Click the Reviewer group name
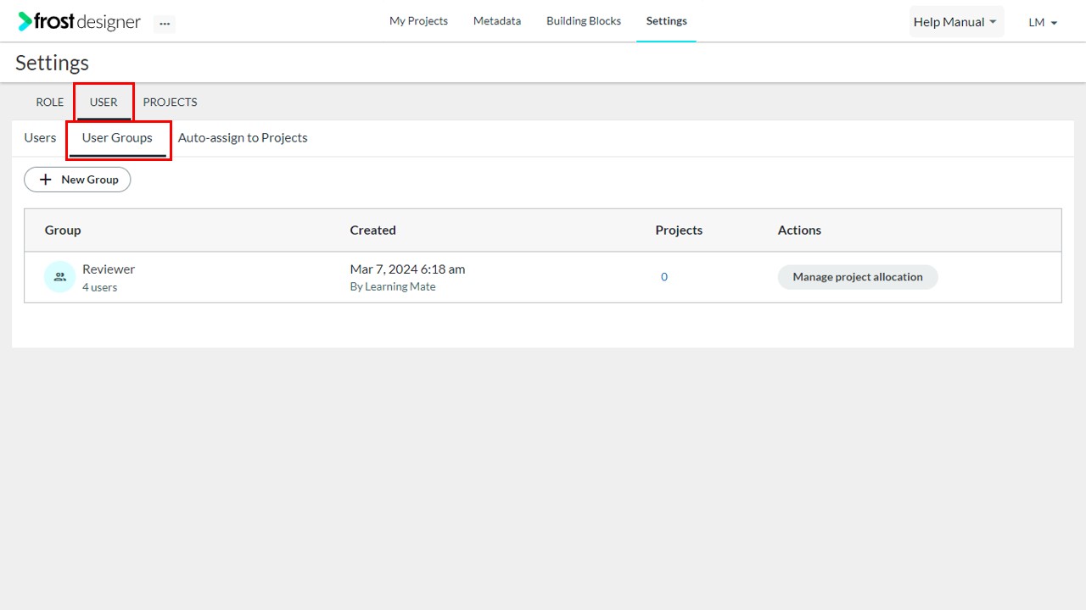1086x610 pixels. pos(109,269)
